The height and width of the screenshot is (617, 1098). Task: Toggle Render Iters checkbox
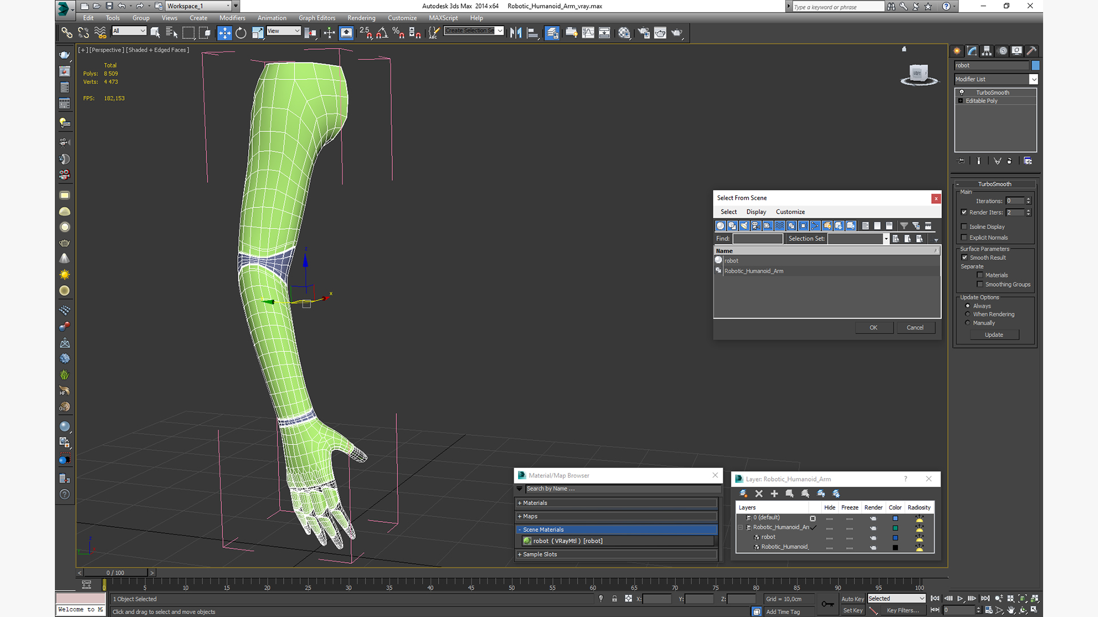tap(964, 212)
